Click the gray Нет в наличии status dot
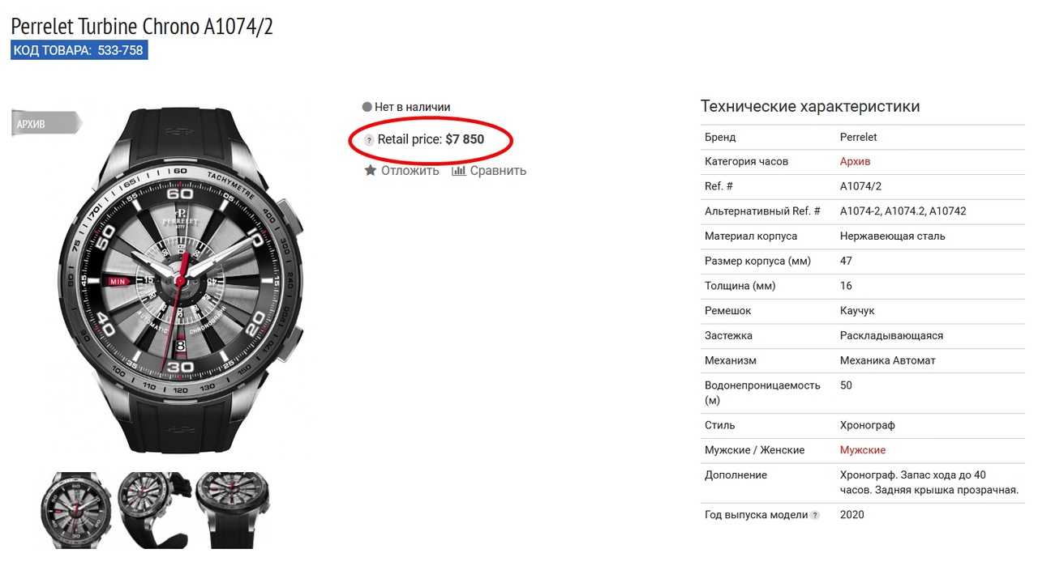Image resolution: width=1038 pixels, height=566 pixels. pyautogui.click(x=367, y=107)
